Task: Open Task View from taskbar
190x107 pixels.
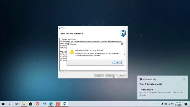Action: pos(17,104)
